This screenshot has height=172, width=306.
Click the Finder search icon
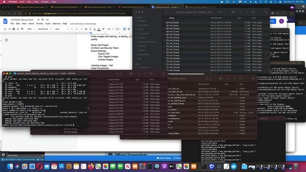point(266,12)
